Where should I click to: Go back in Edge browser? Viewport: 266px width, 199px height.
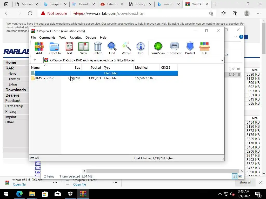(7, 13)
